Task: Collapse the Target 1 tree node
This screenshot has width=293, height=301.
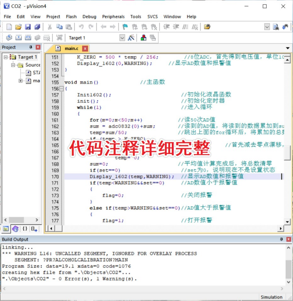Action: (6, 57)
